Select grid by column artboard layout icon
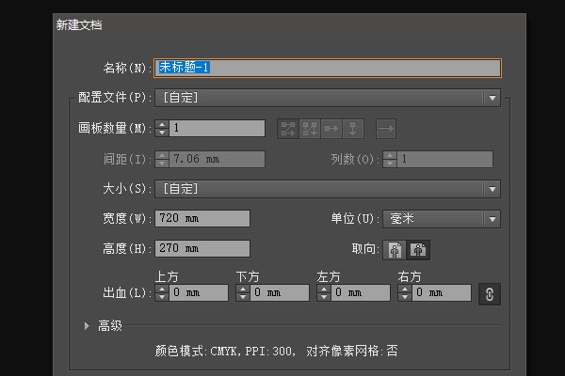This screenshot has height=376, width=565. click(x=310, y=129)
